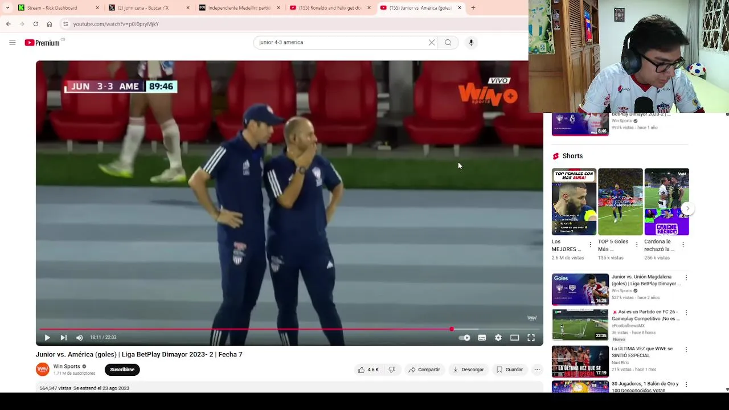729x410 pixels.
Task: Toggle autoplay switch in player
Action: [465, 338]
